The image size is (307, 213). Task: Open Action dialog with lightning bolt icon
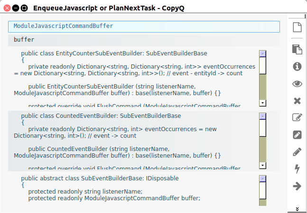297,169
